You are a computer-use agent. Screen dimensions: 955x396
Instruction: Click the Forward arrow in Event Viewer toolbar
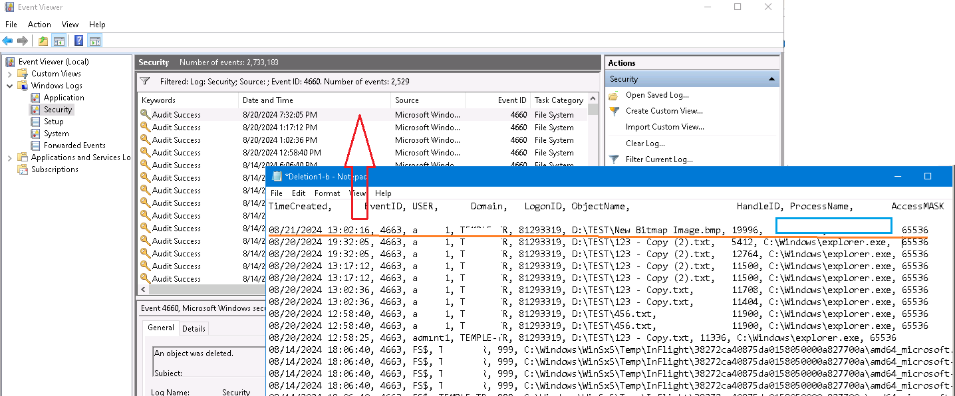[22, 41]
